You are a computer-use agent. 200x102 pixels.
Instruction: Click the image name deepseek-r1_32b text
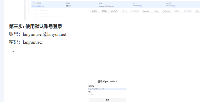tap(106, 6)
